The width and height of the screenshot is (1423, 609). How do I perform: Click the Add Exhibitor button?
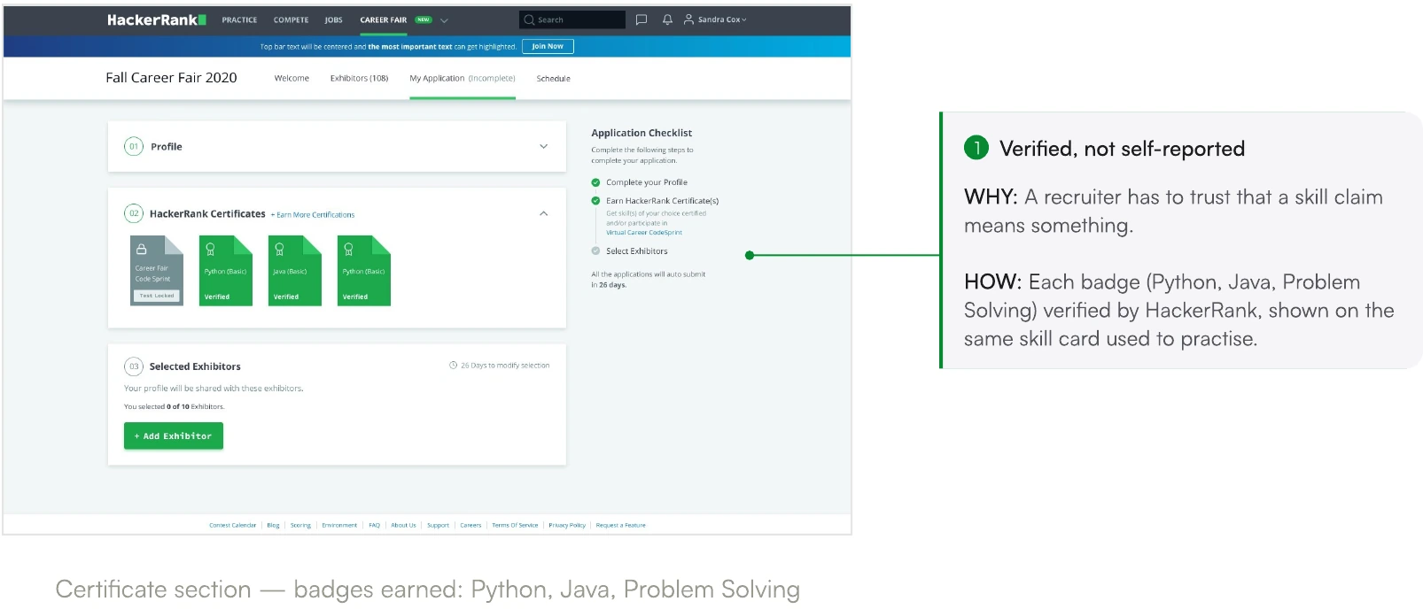click(174, 436)
